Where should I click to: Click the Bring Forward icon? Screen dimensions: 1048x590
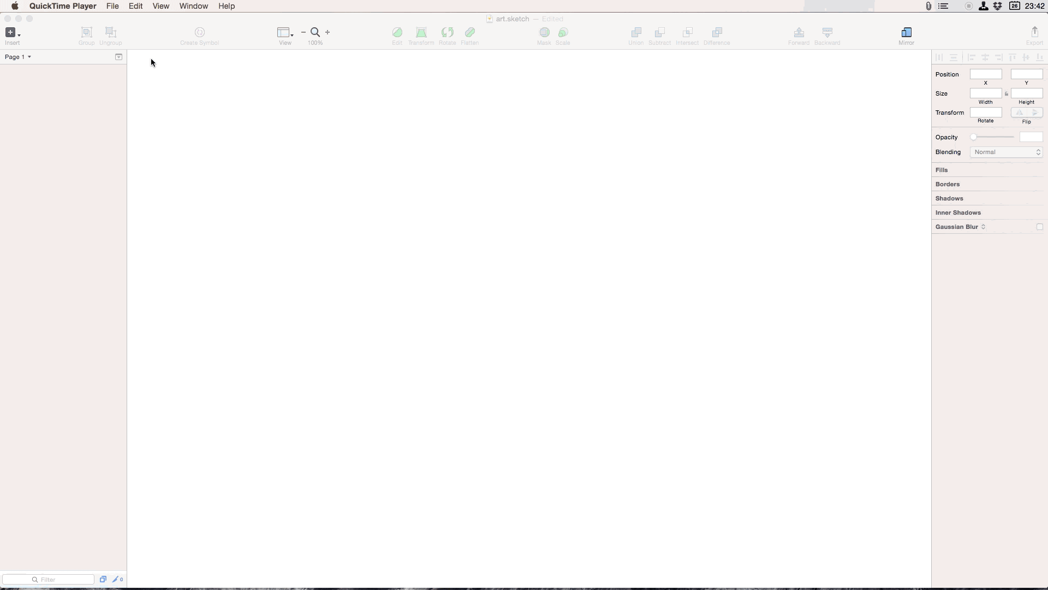[799, 33]
